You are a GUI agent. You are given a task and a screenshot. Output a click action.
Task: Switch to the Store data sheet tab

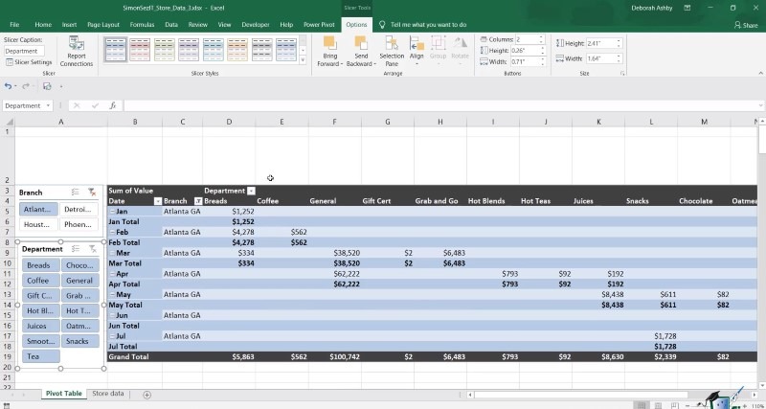click(107, 394)
